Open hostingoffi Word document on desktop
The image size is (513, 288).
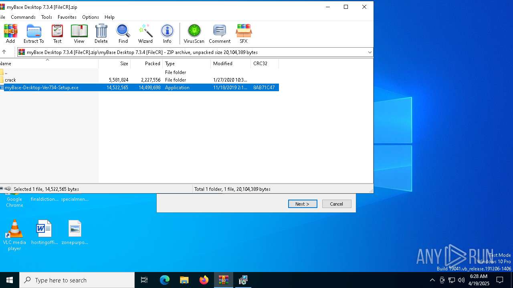(x=44, y=232)
